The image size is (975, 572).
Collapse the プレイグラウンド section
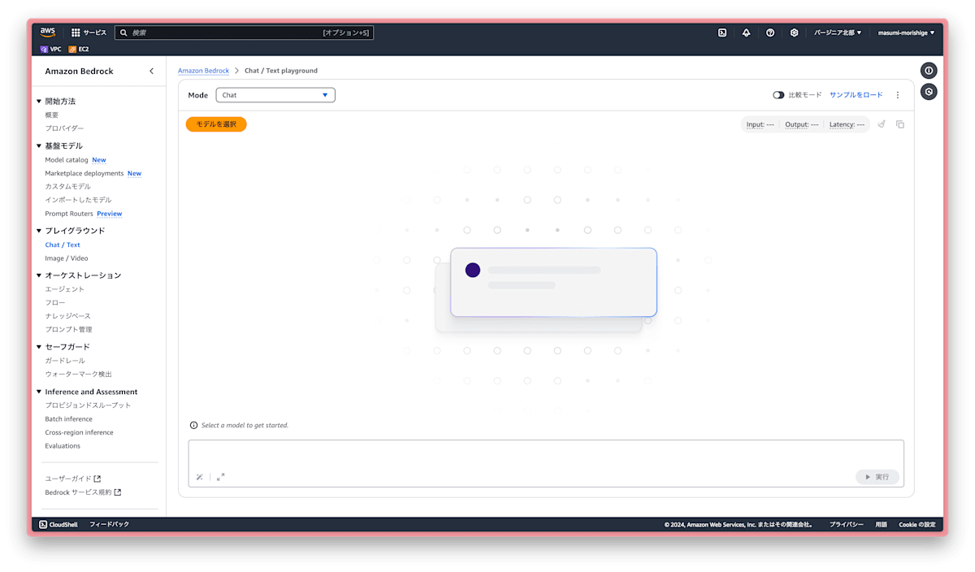pyautogui.click(x=39, y=231)
